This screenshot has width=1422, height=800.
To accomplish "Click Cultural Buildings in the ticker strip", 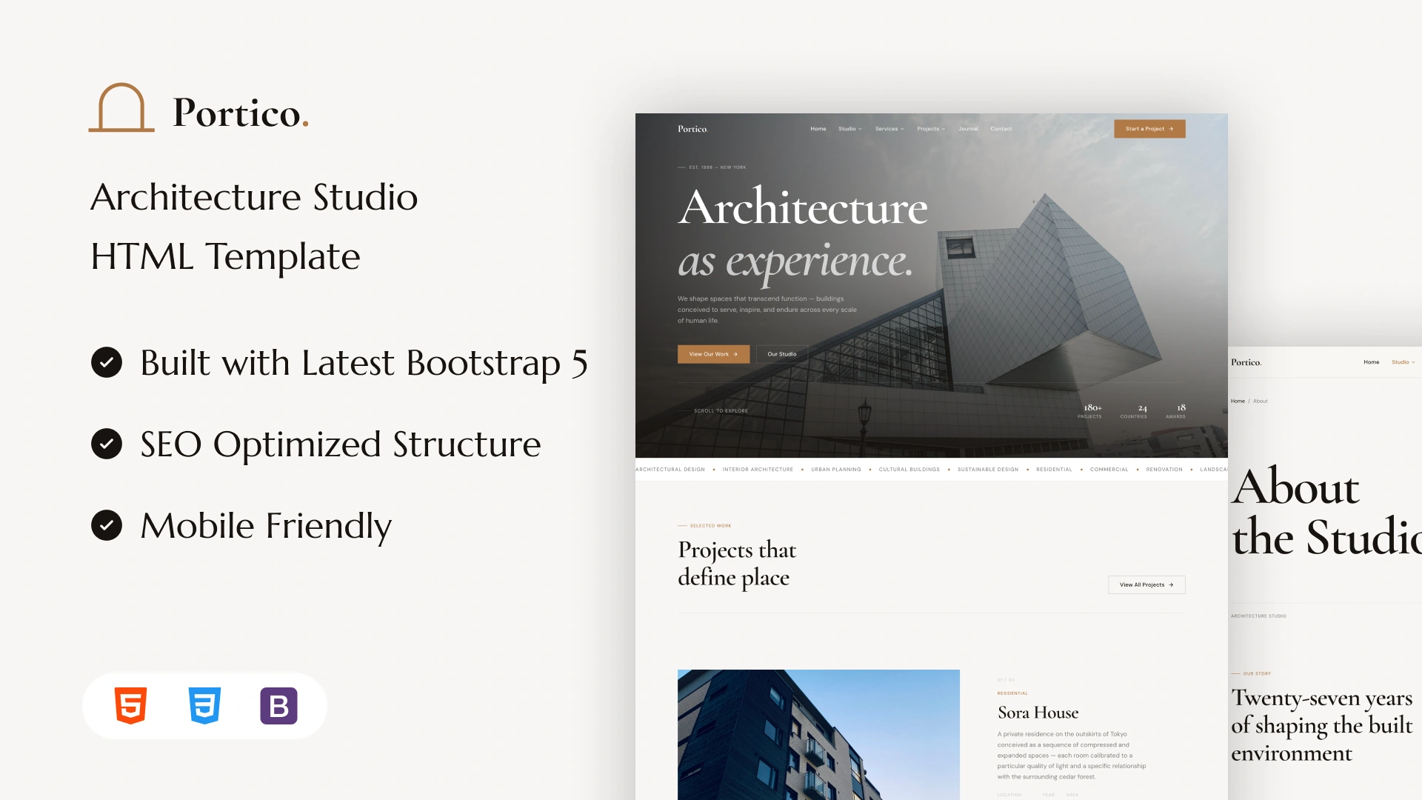I will [909, 470].
